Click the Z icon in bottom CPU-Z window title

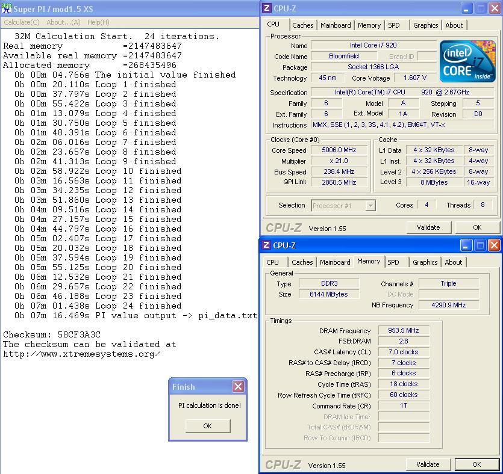click(266, 245)
